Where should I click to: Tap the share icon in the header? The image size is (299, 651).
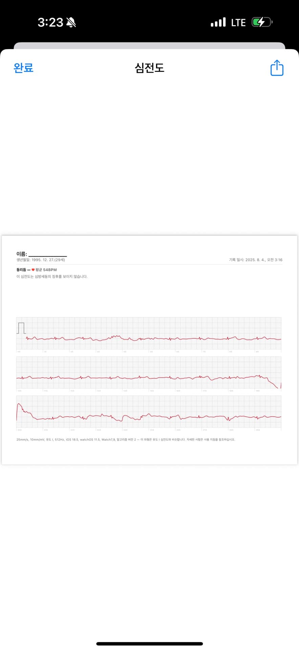point(277,68)
